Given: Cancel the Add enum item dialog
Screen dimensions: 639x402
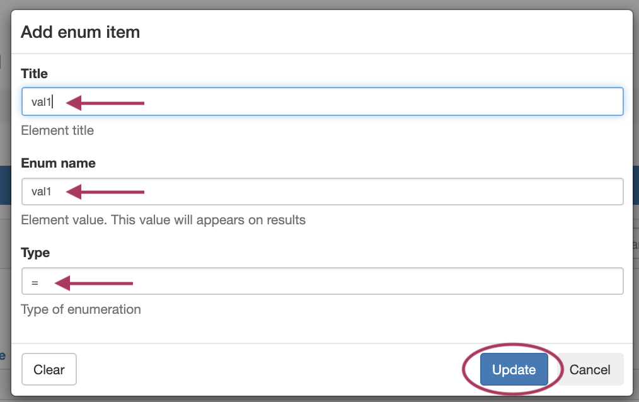Looking at the screenshot, I should pyautogui.click(x=589, y=370).
